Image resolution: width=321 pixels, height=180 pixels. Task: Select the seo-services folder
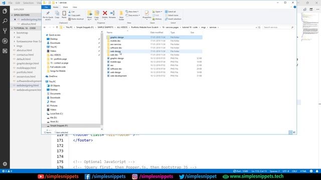tap(116, 44)
